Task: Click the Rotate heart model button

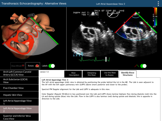Action: (33, 66)
